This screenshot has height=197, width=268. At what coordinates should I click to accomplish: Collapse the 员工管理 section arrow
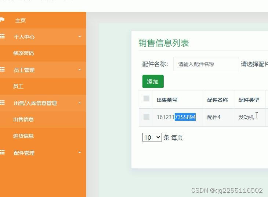coord(80,70)
